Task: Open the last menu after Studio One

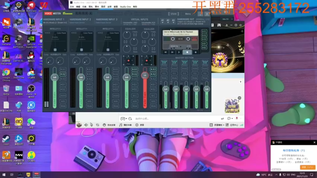Action: coord(135,7)
